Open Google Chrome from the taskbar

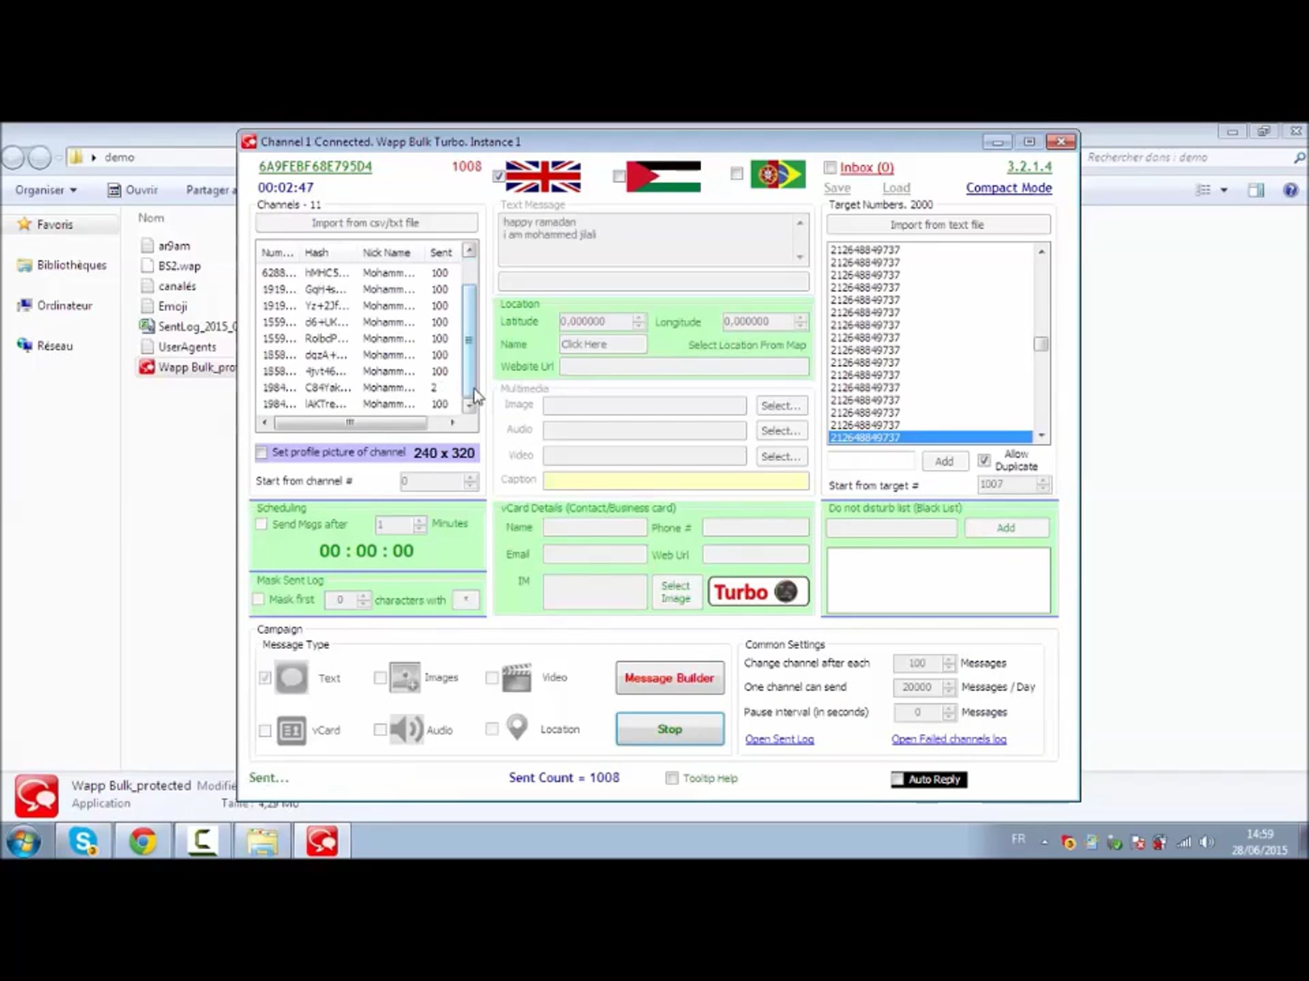142,841
